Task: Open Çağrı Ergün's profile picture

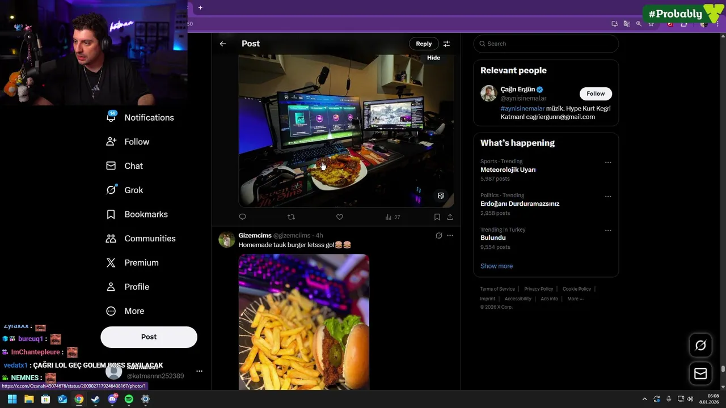Action: tap(489, 93)
